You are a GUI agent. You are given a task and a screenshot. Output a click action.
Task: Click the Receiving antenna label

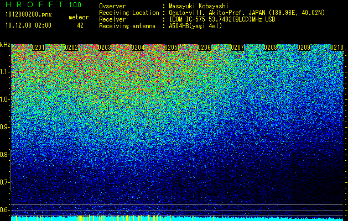127,26
